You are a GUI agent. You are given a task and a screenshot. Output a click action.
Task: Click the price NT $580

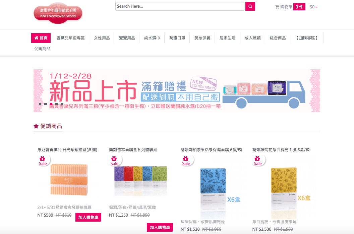[45, 215]
